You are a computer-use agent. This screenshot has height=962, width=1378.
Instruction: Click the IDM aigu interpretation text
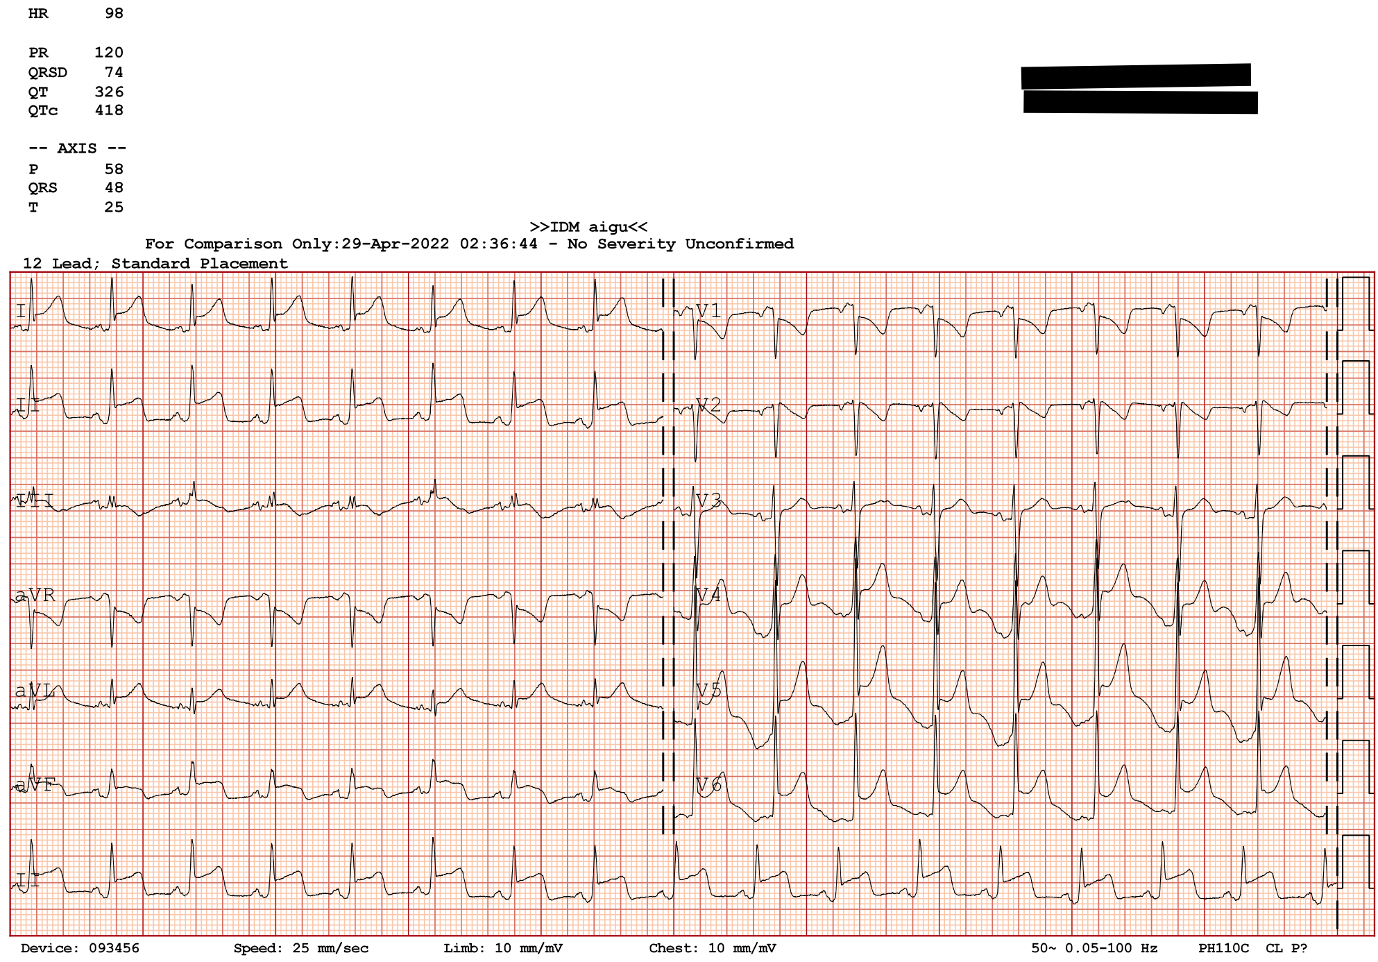pos(588,227)
